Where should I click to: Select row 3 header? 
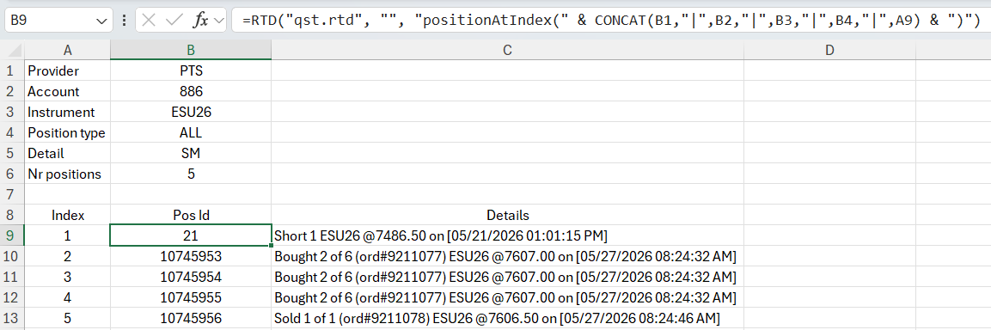12,112
